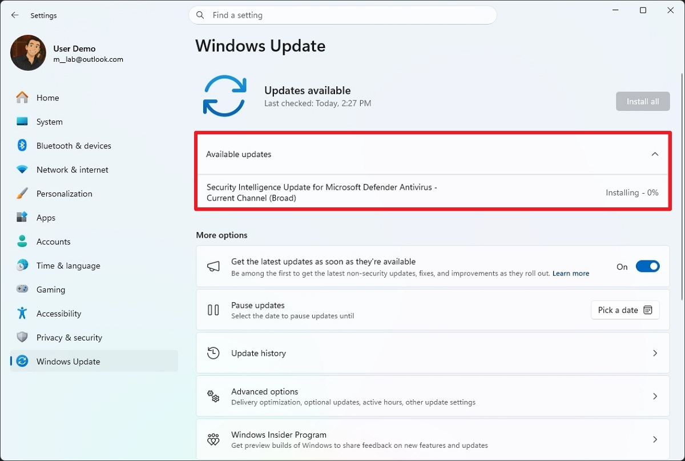This screenshot has width=685, height=461.
Task: Open Accounts settings page
Action: click(x=94, y=242)
